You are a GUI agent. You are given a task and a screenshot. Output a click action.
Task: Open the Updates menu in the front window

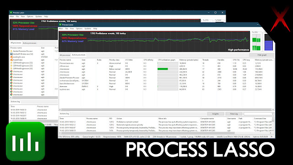(88, 28)
